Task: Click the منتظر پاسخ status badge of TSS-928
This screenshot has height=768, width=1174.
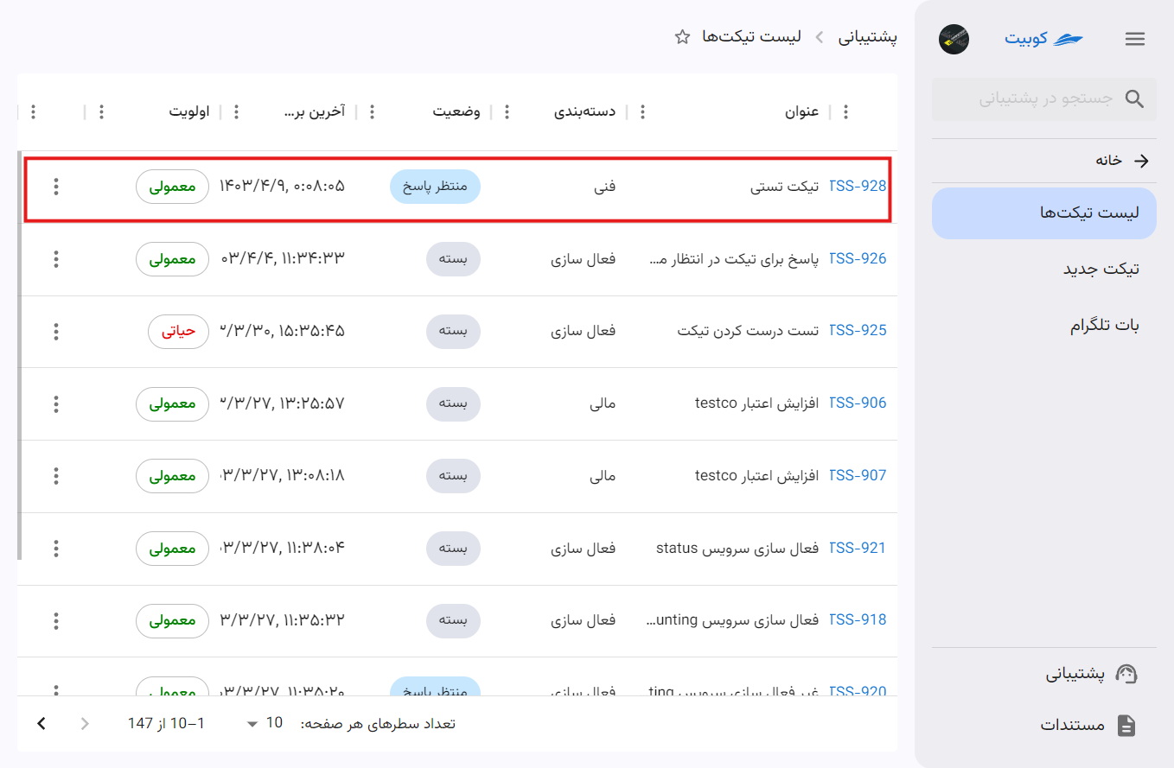Action: coord(435,187)
